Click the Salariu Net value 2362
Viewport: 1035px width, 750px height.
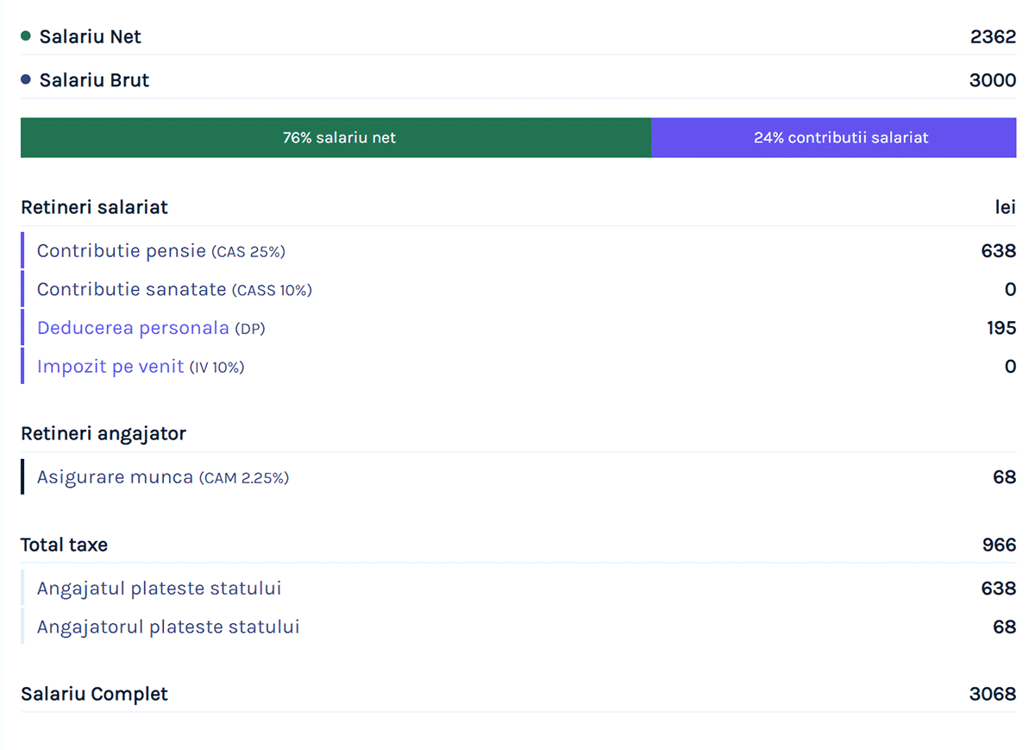coord(993,36)
